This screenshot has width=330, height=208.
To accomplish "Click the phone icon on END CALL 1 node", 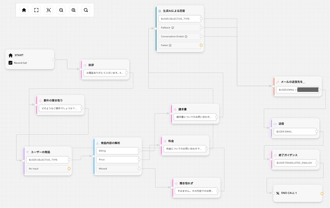I will click(277, 193).
